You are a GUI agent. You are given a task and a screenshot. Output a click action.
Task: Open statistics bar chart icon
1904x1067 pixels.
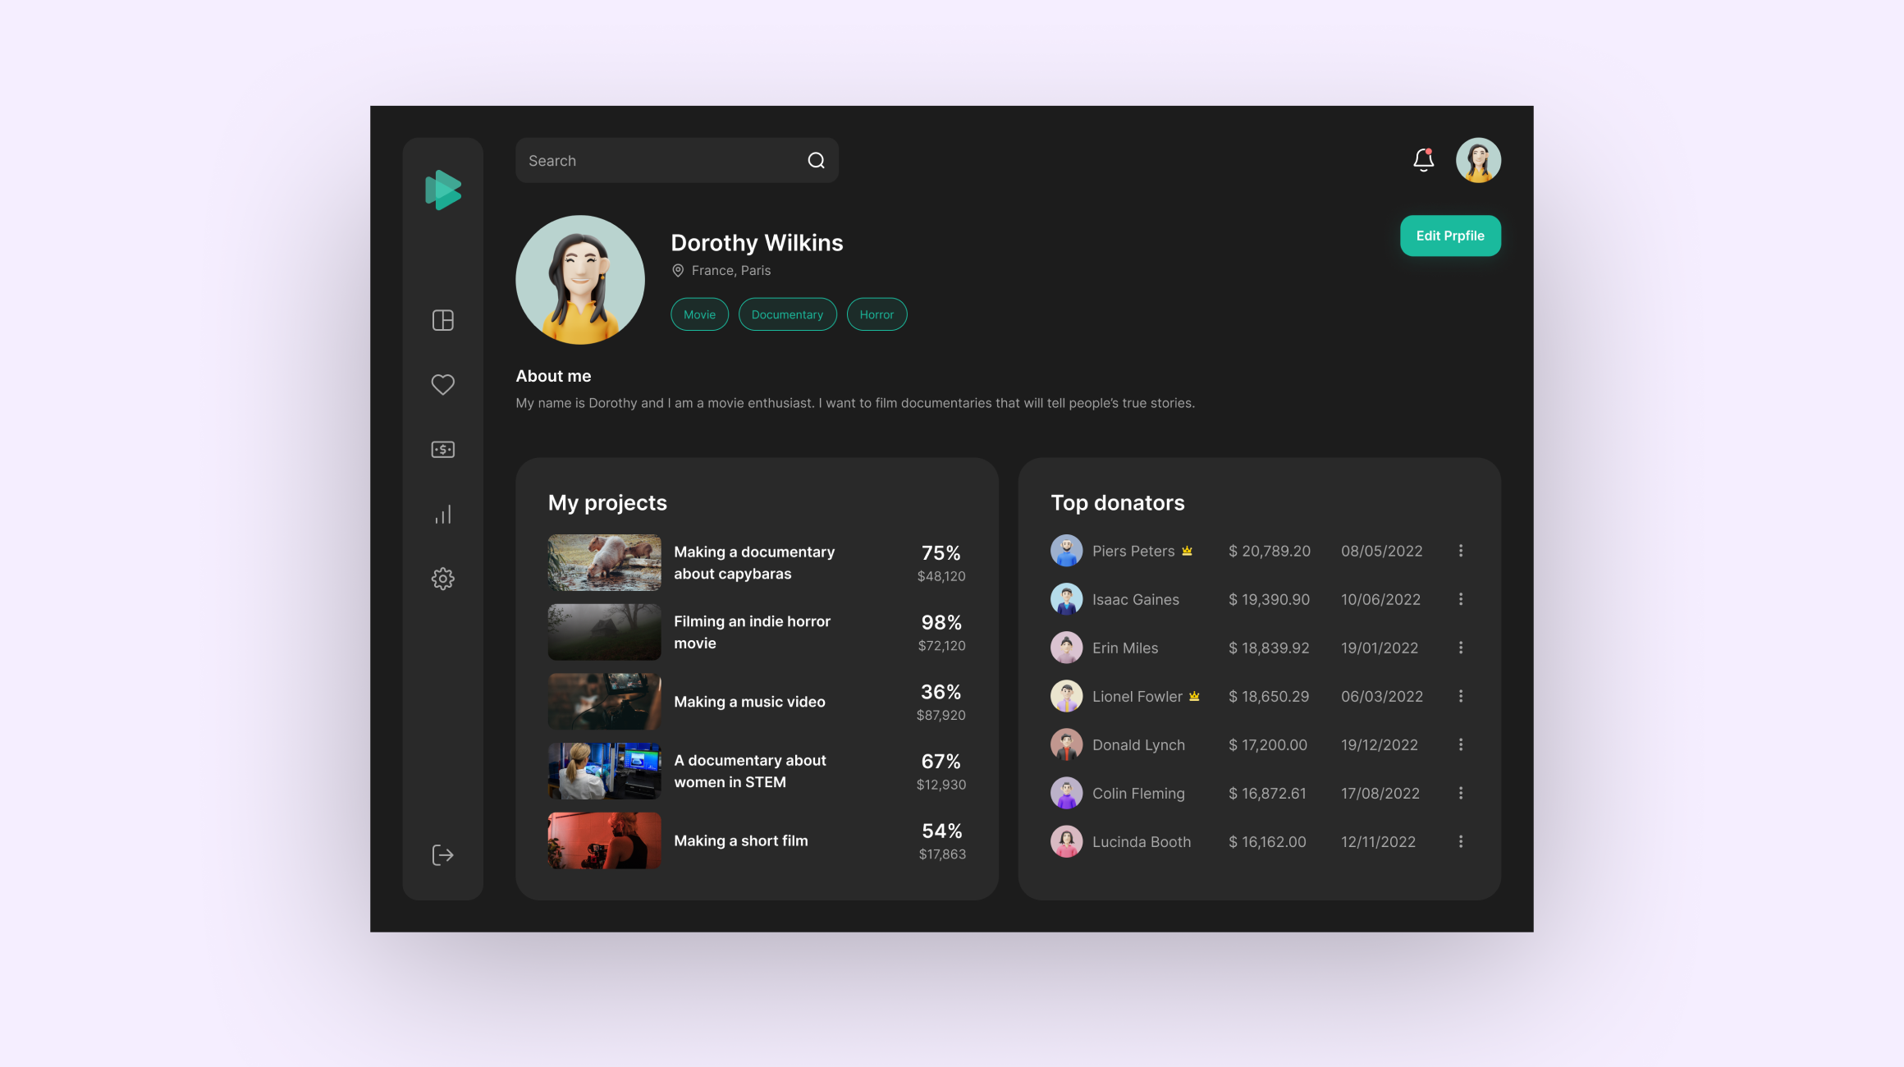pos(442,515)
